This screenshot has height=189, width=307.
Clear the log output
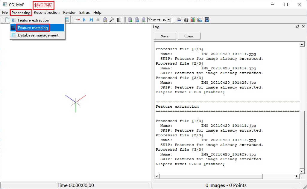point(189,36)
